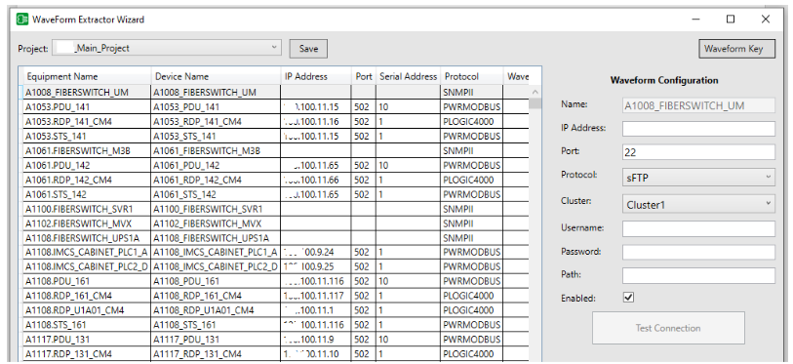The height and width of the screenshot is (364, 793).
Task: Sort by Equipment Name column header
Action: pos(85,76)
